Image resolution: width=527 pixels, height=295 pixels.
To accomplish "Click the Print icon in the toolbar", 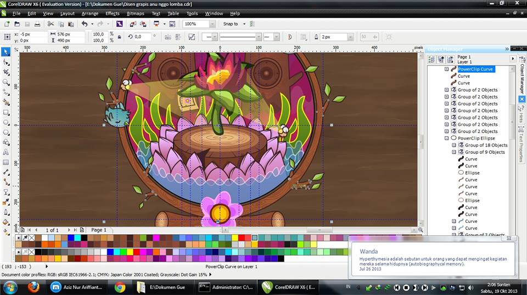I will tap(37, 24).
